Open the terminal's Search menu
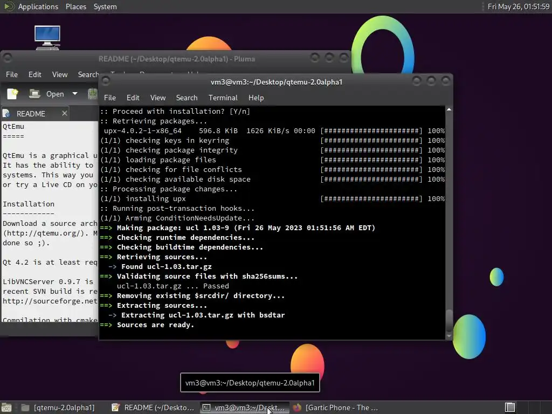Screen dimensions: 552x414 187,98
